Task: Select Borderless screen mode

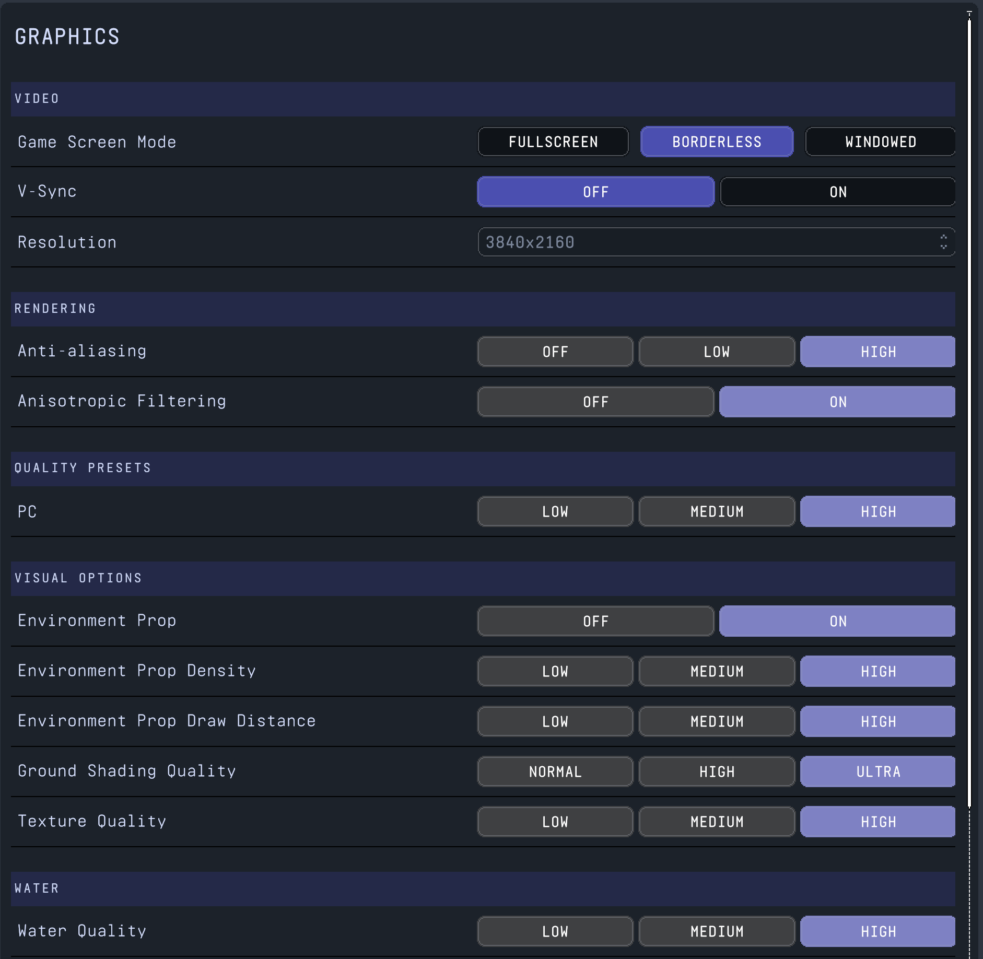Action: pyautogui.click(x=717, y=142)
